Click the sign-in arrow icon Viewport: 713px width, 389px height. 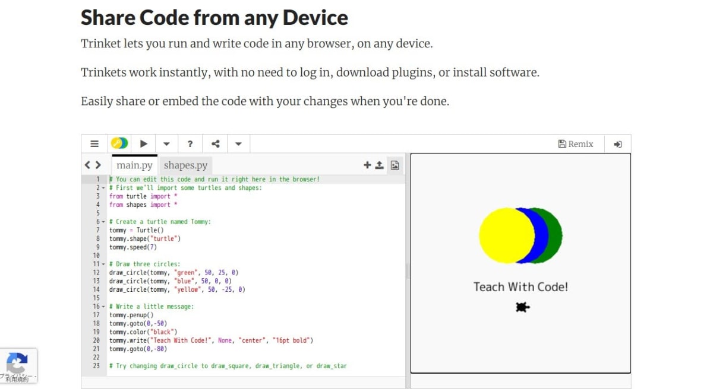pyautogui.click(x=618, y=144)
